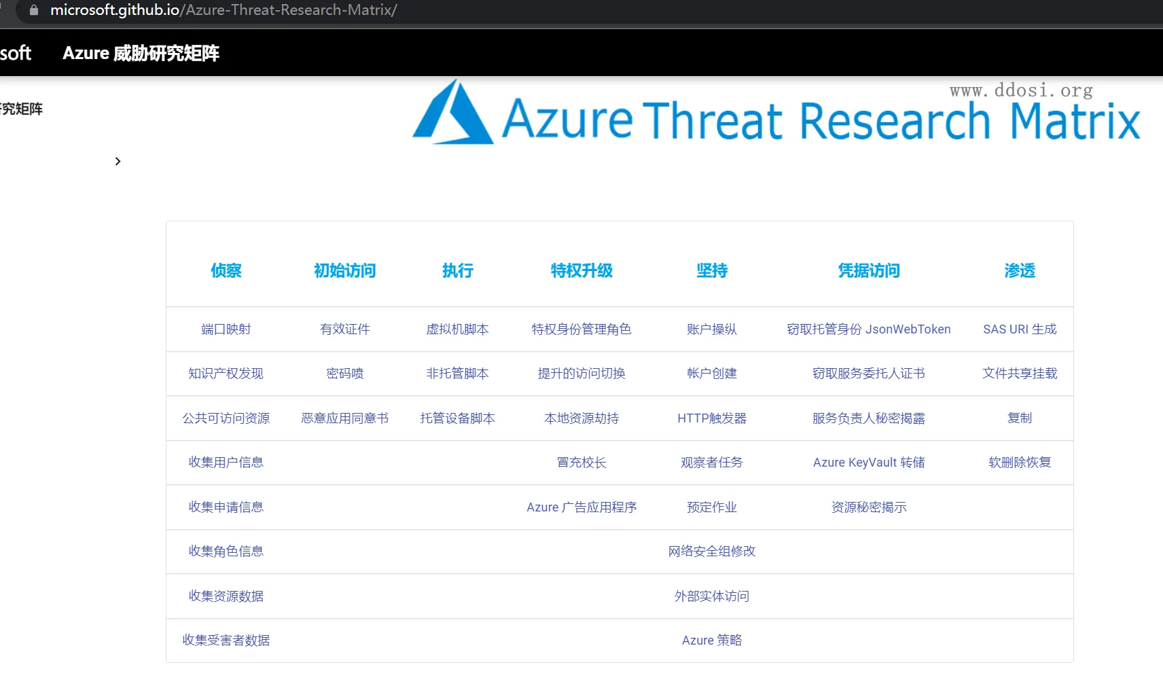Select the 收集资源数据 technique

tap(226, 596)
